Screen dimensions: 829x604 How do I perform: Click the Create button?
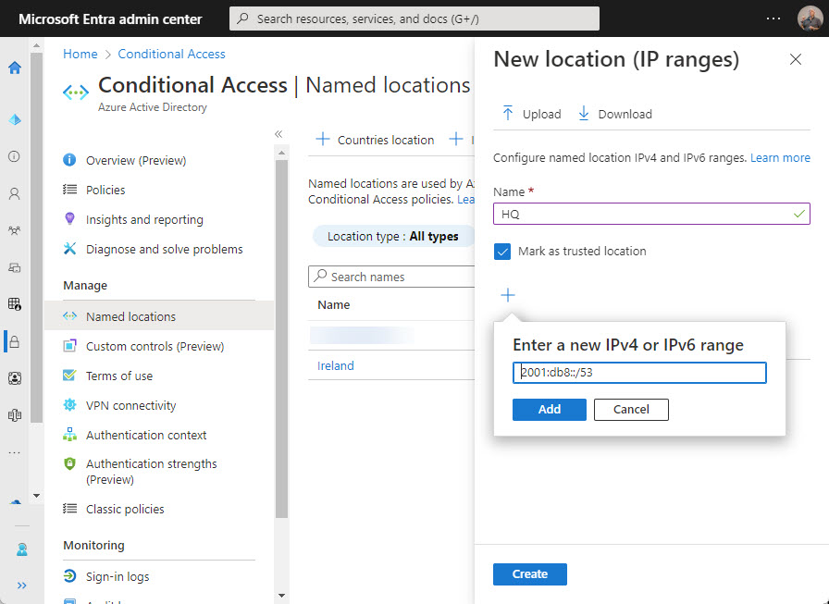point(530,574)
